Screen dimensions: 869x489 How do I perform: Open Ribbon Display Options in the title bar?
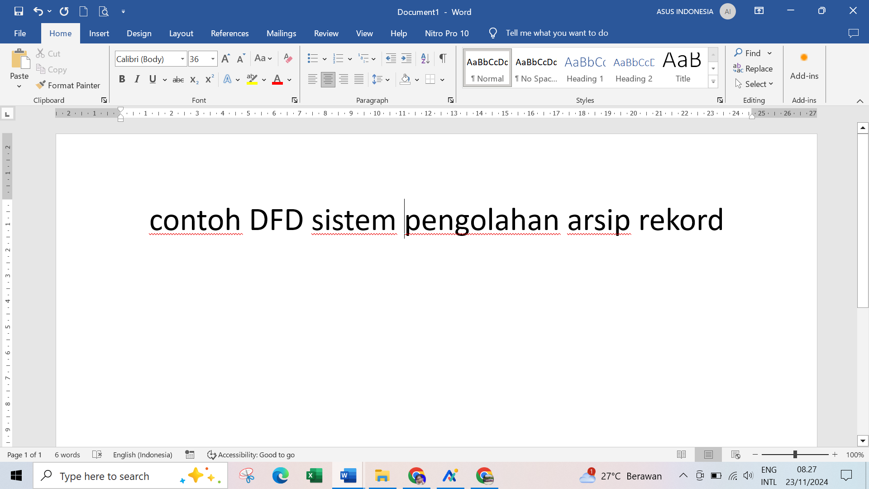point(759,11)
